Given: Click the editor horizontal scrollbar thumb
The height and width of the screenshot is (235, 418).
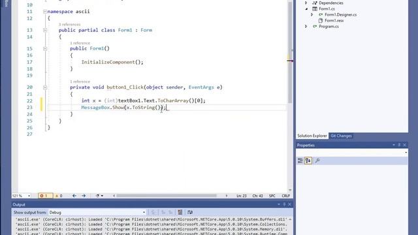Looking at the screenshot, I should (167, 196).
